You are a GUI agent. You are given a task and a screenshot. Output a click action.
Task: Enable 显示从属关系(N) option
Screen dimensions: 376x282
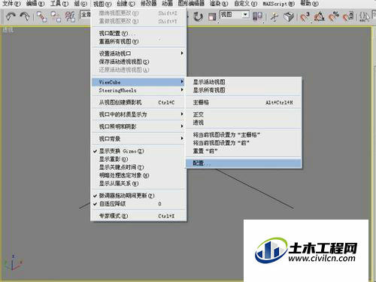click(138, 183)
